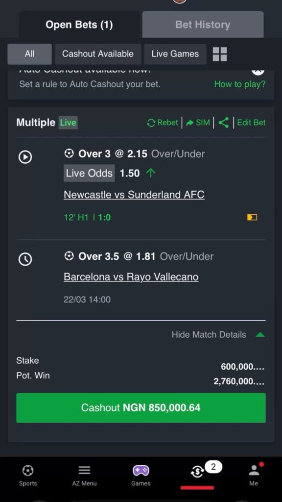Cashout NGN 850,000.64
The width and height of the screenshot is (282, 502).
[141, 408]
